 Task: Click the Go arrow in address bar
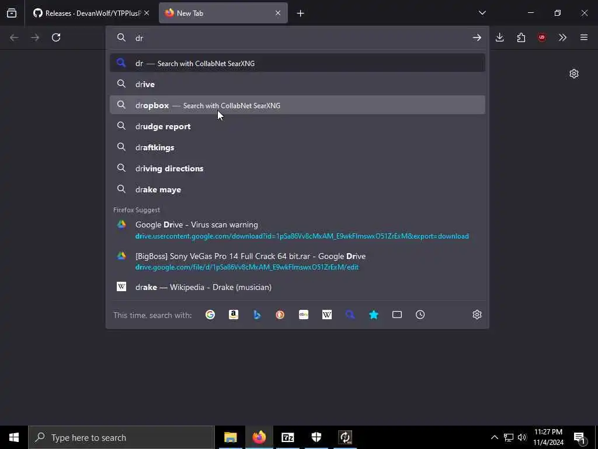point(477,37)
